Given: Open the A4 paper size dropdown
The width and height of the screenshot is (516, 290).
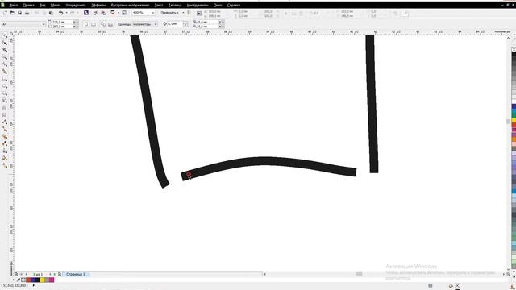Looking at the screenshot, I should 43,24.
